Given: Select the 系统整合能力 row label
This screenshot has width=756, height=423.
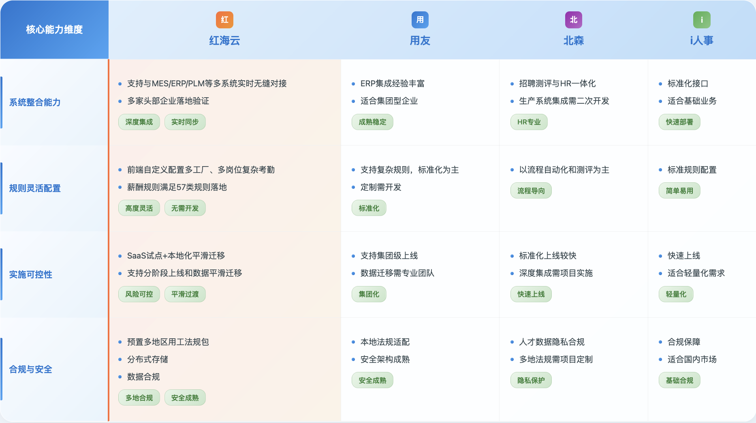Looking at the screenshot, I should point(35,103).
